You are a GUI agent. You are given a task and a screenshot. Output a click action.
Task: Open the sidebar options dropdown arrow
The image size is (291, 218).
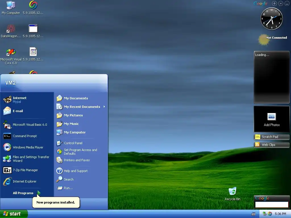[280, 3]
